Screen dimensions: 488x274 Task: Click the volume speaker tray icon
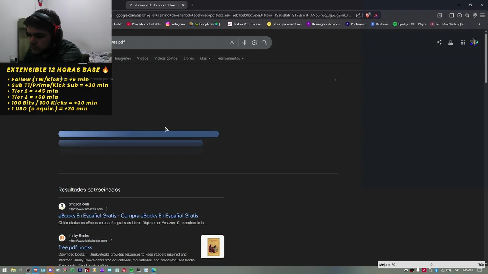[448, 270]
